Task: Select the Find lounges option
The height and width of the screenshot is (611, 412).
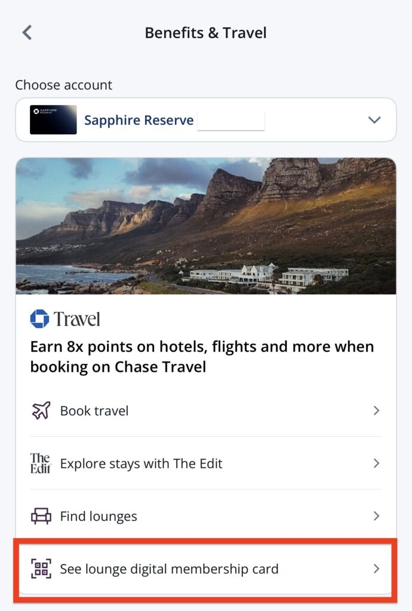Action: pos(99,516)
